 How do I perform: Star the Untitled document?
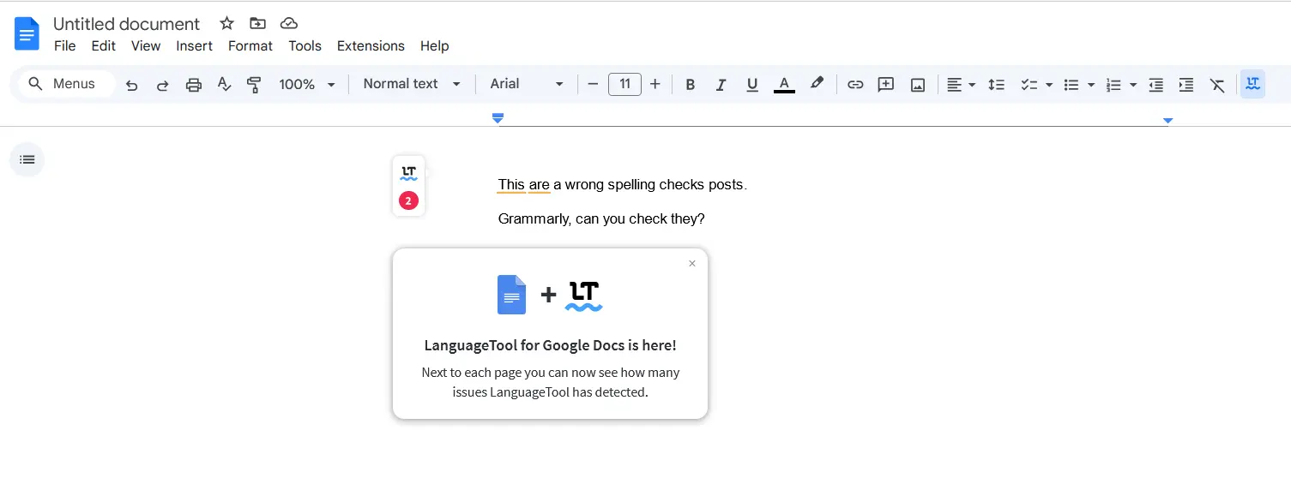(x=226, y=23)
